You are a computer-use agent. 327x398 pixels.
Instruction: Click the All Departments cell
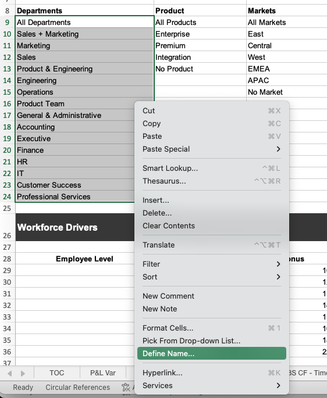[x=85, y=22]
